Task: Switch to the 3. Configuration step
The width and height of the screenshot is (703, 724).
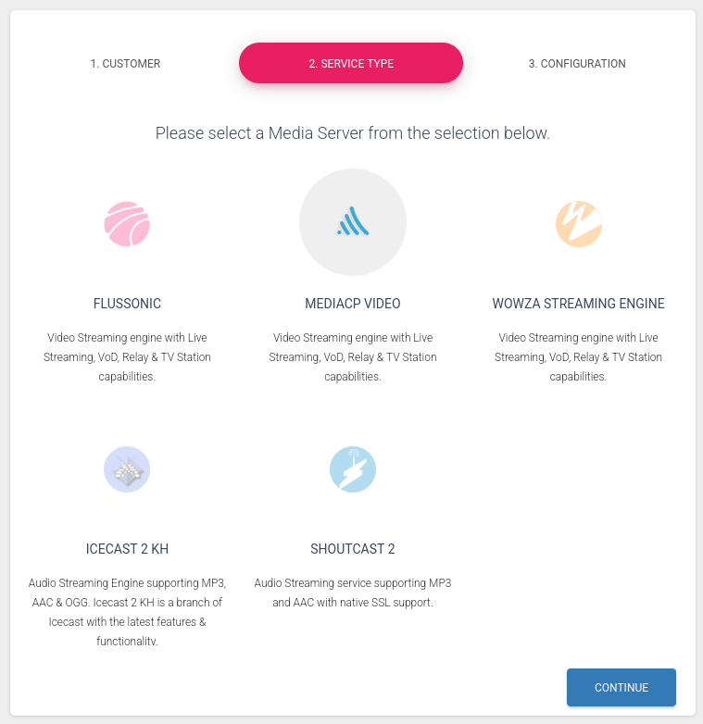Action: point(577,63)
